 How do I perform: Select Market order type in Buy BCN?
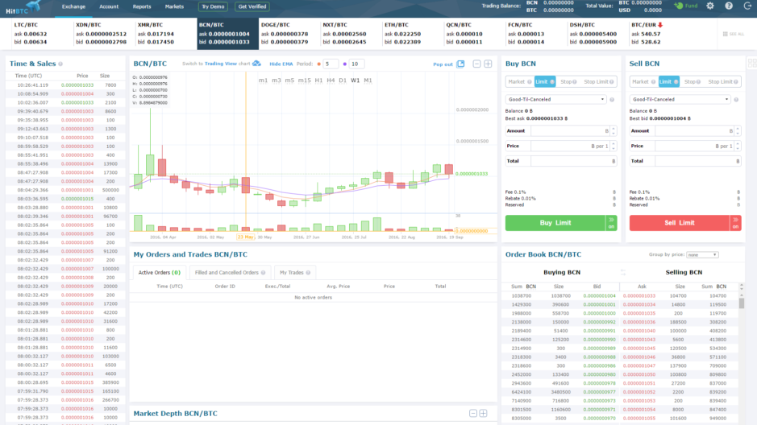point(519,82)
